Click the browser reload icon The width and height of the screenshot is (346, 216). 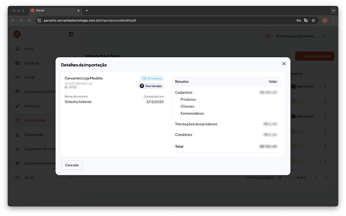point(30,21)
